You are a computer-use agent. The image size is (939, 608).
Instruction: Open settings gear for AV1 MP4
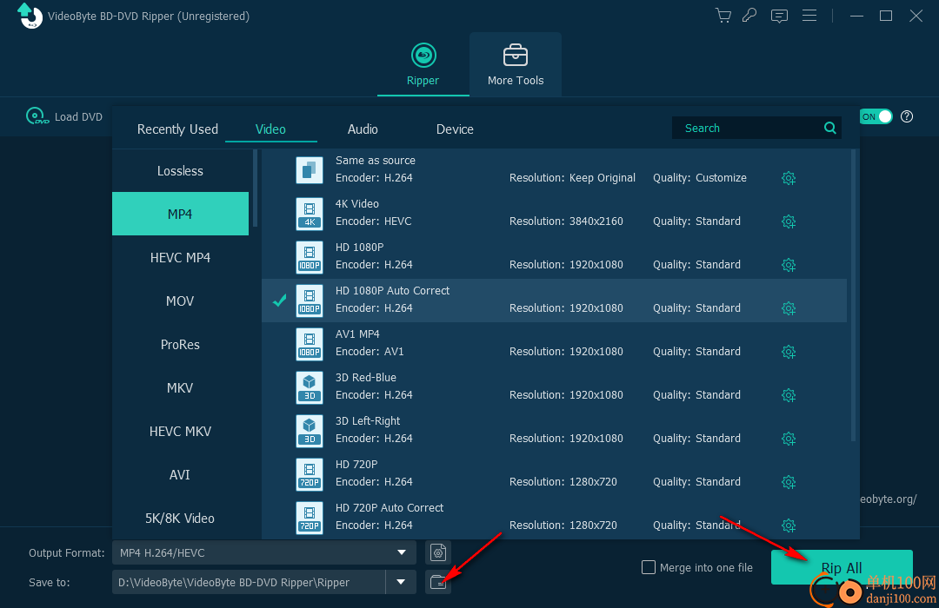(789, 352)
